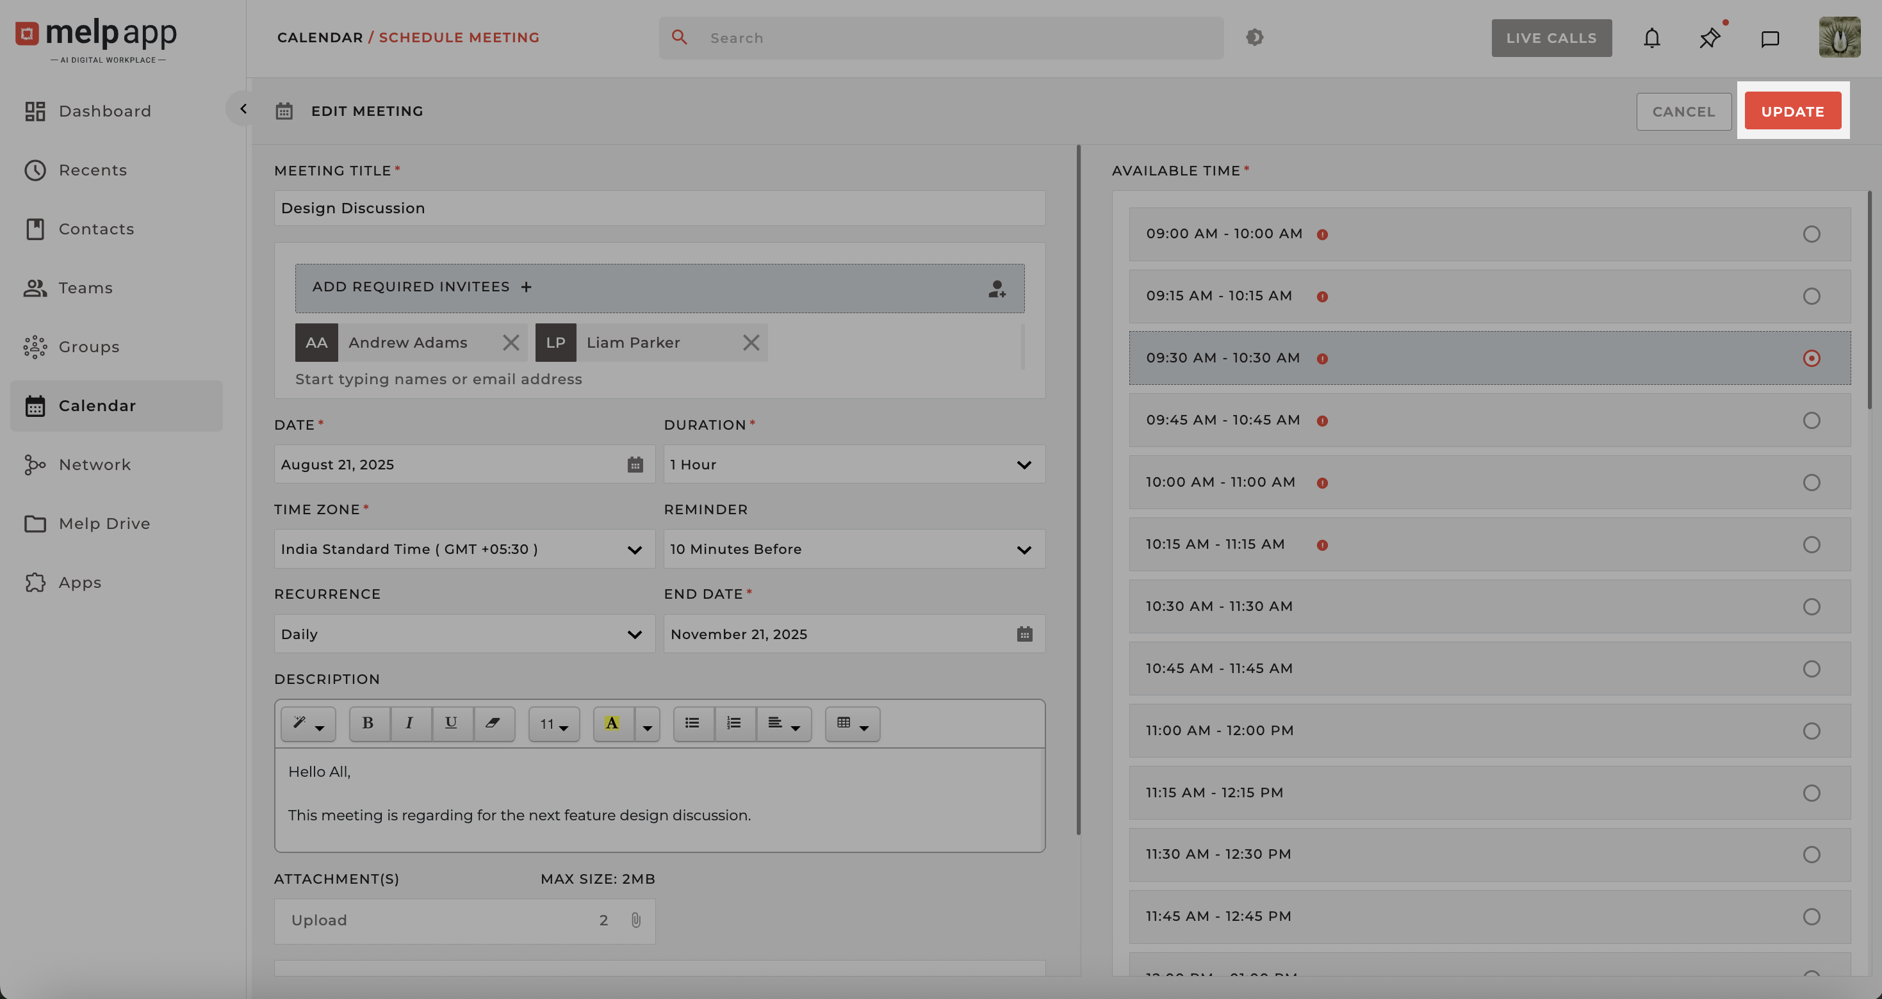1882x999 pixels.
Task: Open the text highlight color picker
Action: click(x=648, y=725)
